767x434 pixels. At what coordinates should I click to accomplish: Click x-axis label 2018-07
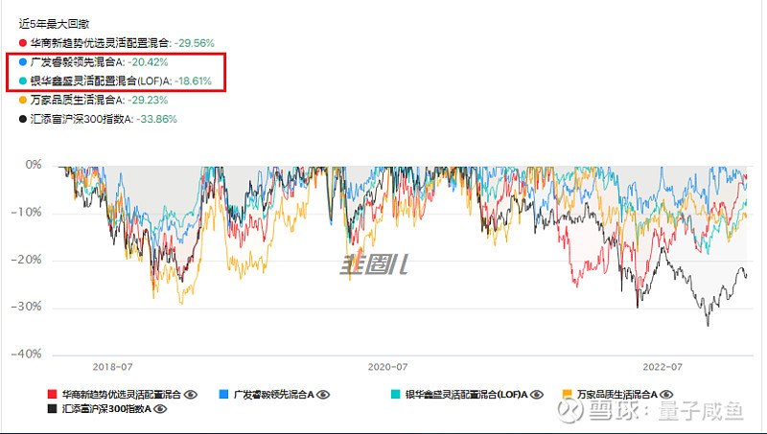(x=112, y=367)
